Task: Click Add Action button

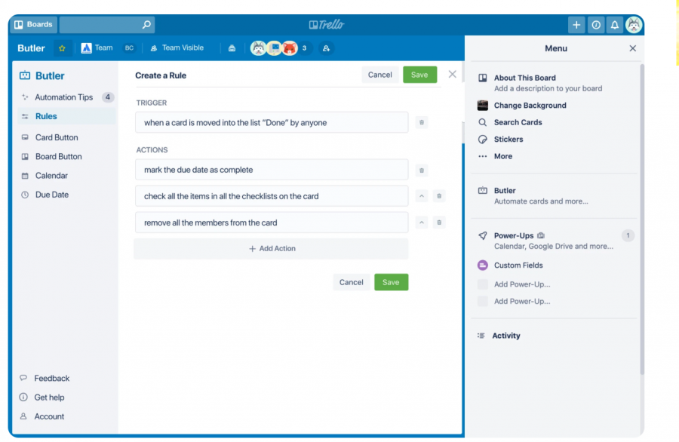Action: pos(272,248)
